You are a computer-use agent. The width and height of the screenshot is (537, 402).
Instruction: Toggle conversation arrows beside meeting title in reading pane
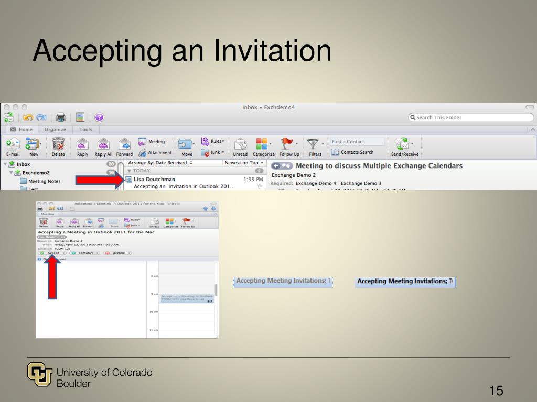(282, 166)
